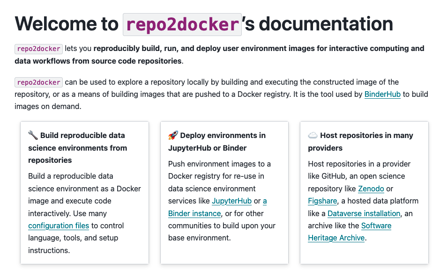Image resolution: width=440 pixels, height=276 pixels.
Task: Select the Deploy environments in JupyterHub or Binder card
Action: 224,193
